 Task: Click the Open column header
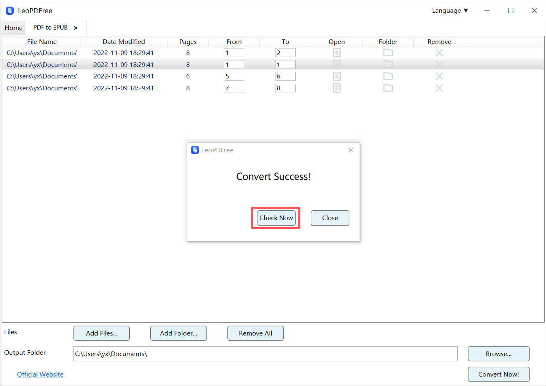(337, 42)
